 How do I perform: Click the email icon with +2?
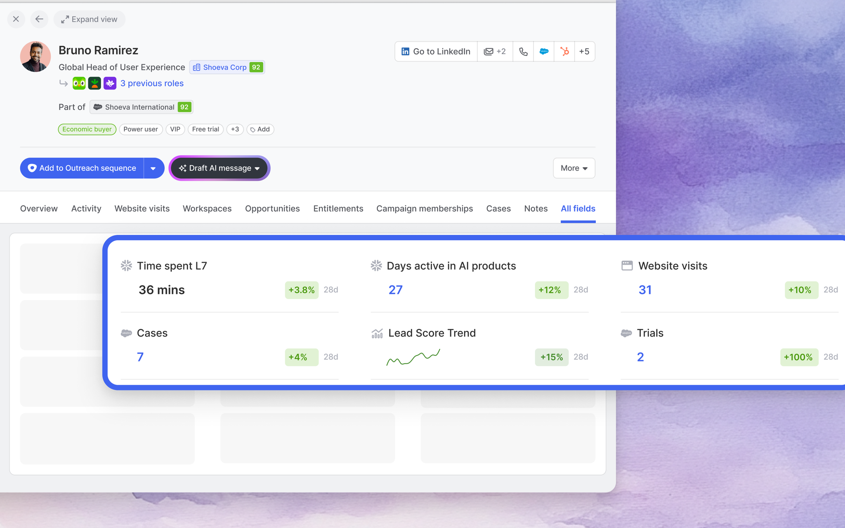click(495, 52)
